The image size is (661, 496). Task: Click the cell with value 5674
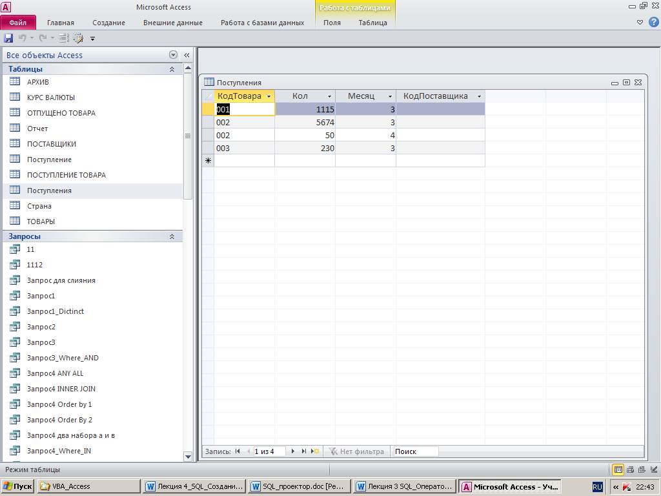[x=305, y=122]
